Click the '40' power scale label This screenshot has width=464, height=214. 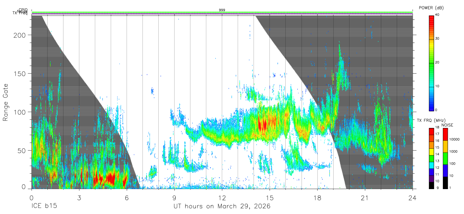click(438, 15)
